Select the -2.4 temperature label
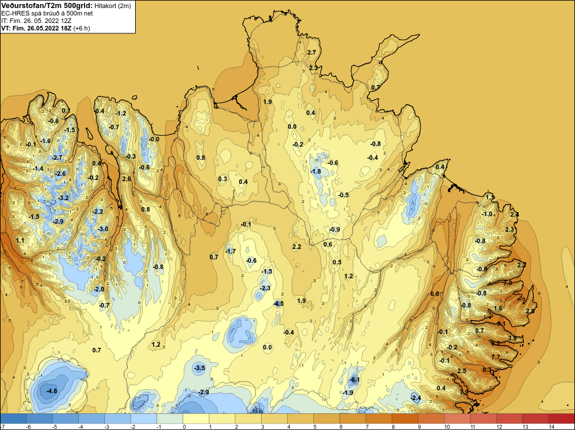Screen dimensions: 575x430 coord(416,398)
